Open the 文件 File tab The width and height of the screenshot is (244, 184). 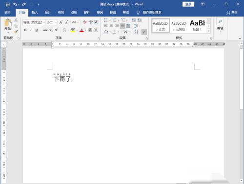coord(8,12)
